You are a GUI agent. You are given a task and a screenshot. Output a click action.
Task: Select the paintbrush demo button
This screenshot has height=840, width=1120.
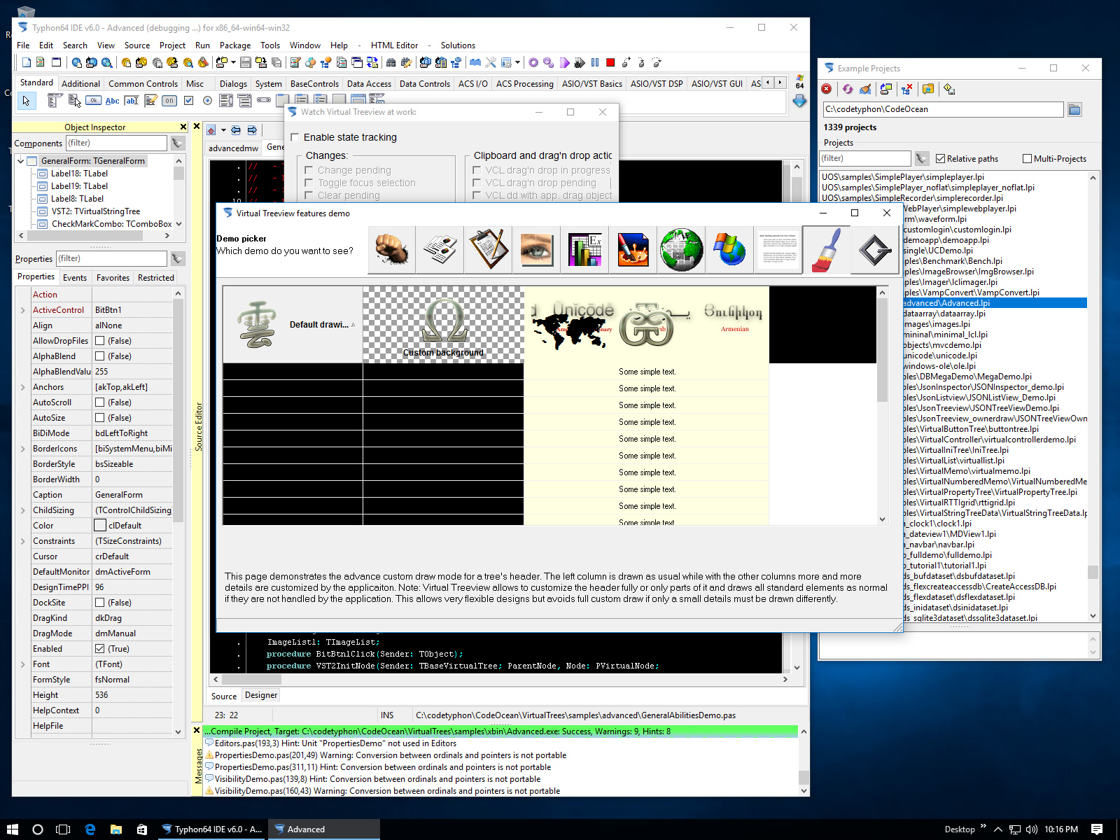(827, 249)
